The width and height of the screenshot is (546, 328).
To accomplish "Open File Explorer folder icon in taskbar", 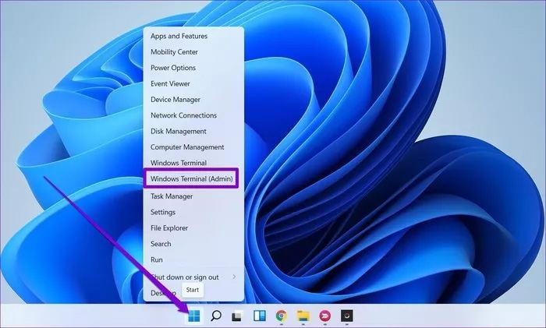I will pos(303,316).
